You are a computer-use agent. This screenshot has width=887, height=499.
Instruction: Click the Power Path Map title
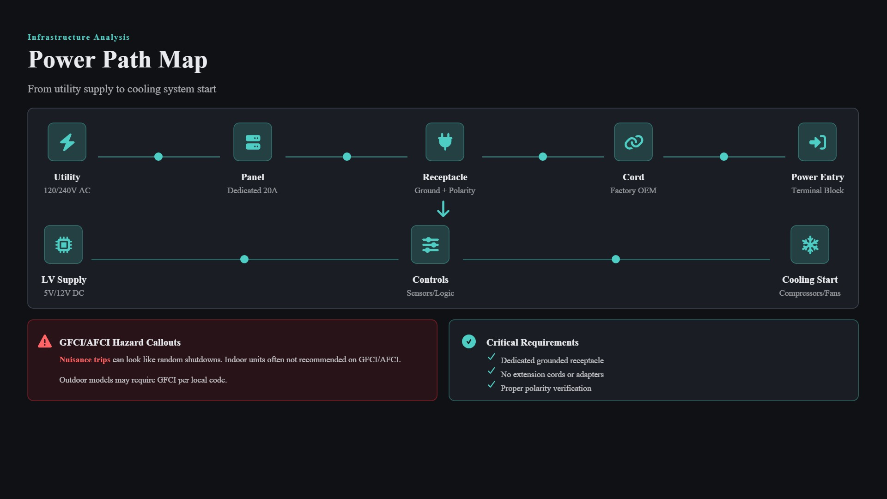point(118,60)
